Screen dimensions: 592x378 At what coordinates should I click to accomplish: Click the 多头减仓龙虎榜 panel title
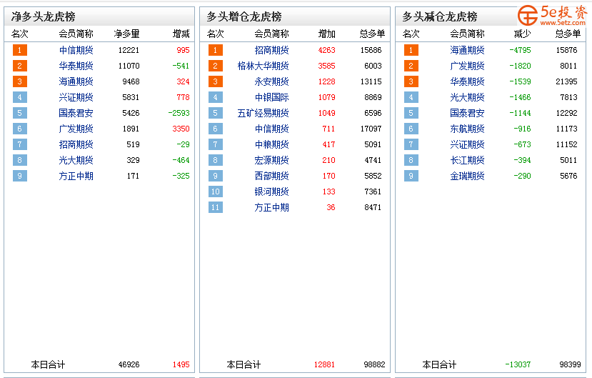click(x=439, y=16)
